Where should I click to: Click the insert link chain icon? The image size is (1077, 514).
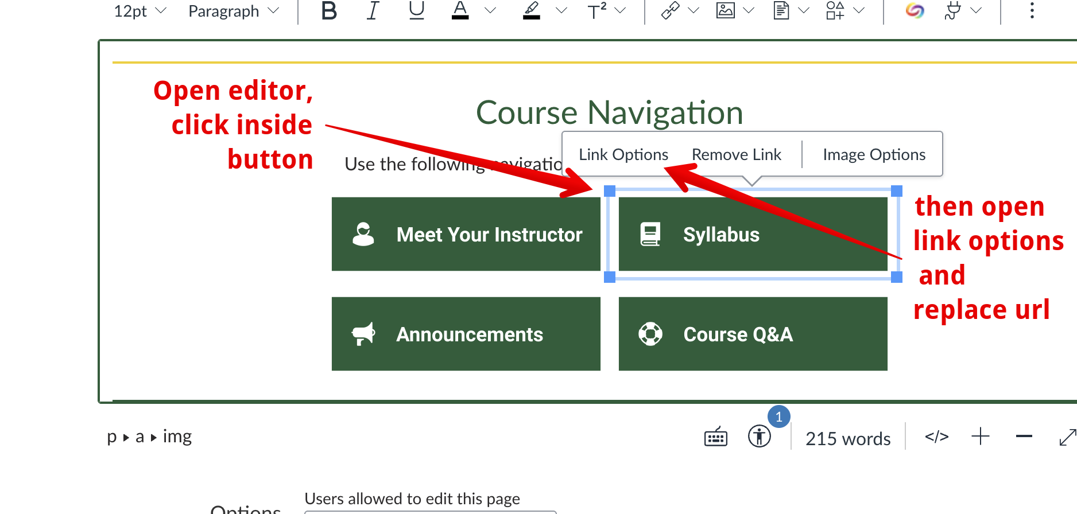point(670,11)
